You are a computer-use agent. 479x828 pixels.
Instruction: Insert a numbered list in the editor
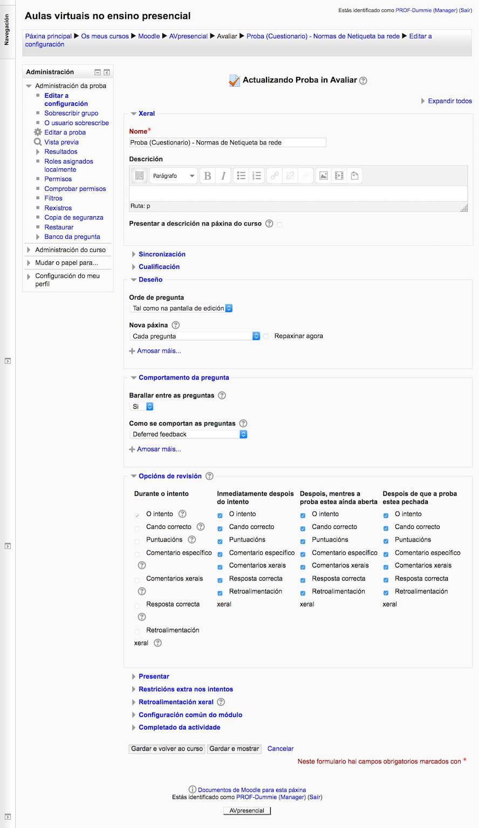tap(257, 176)
